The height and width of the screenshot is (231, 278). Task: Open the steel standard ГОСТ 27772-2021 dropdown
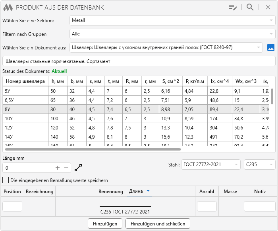pyautogui.click(x=210, y=164)
